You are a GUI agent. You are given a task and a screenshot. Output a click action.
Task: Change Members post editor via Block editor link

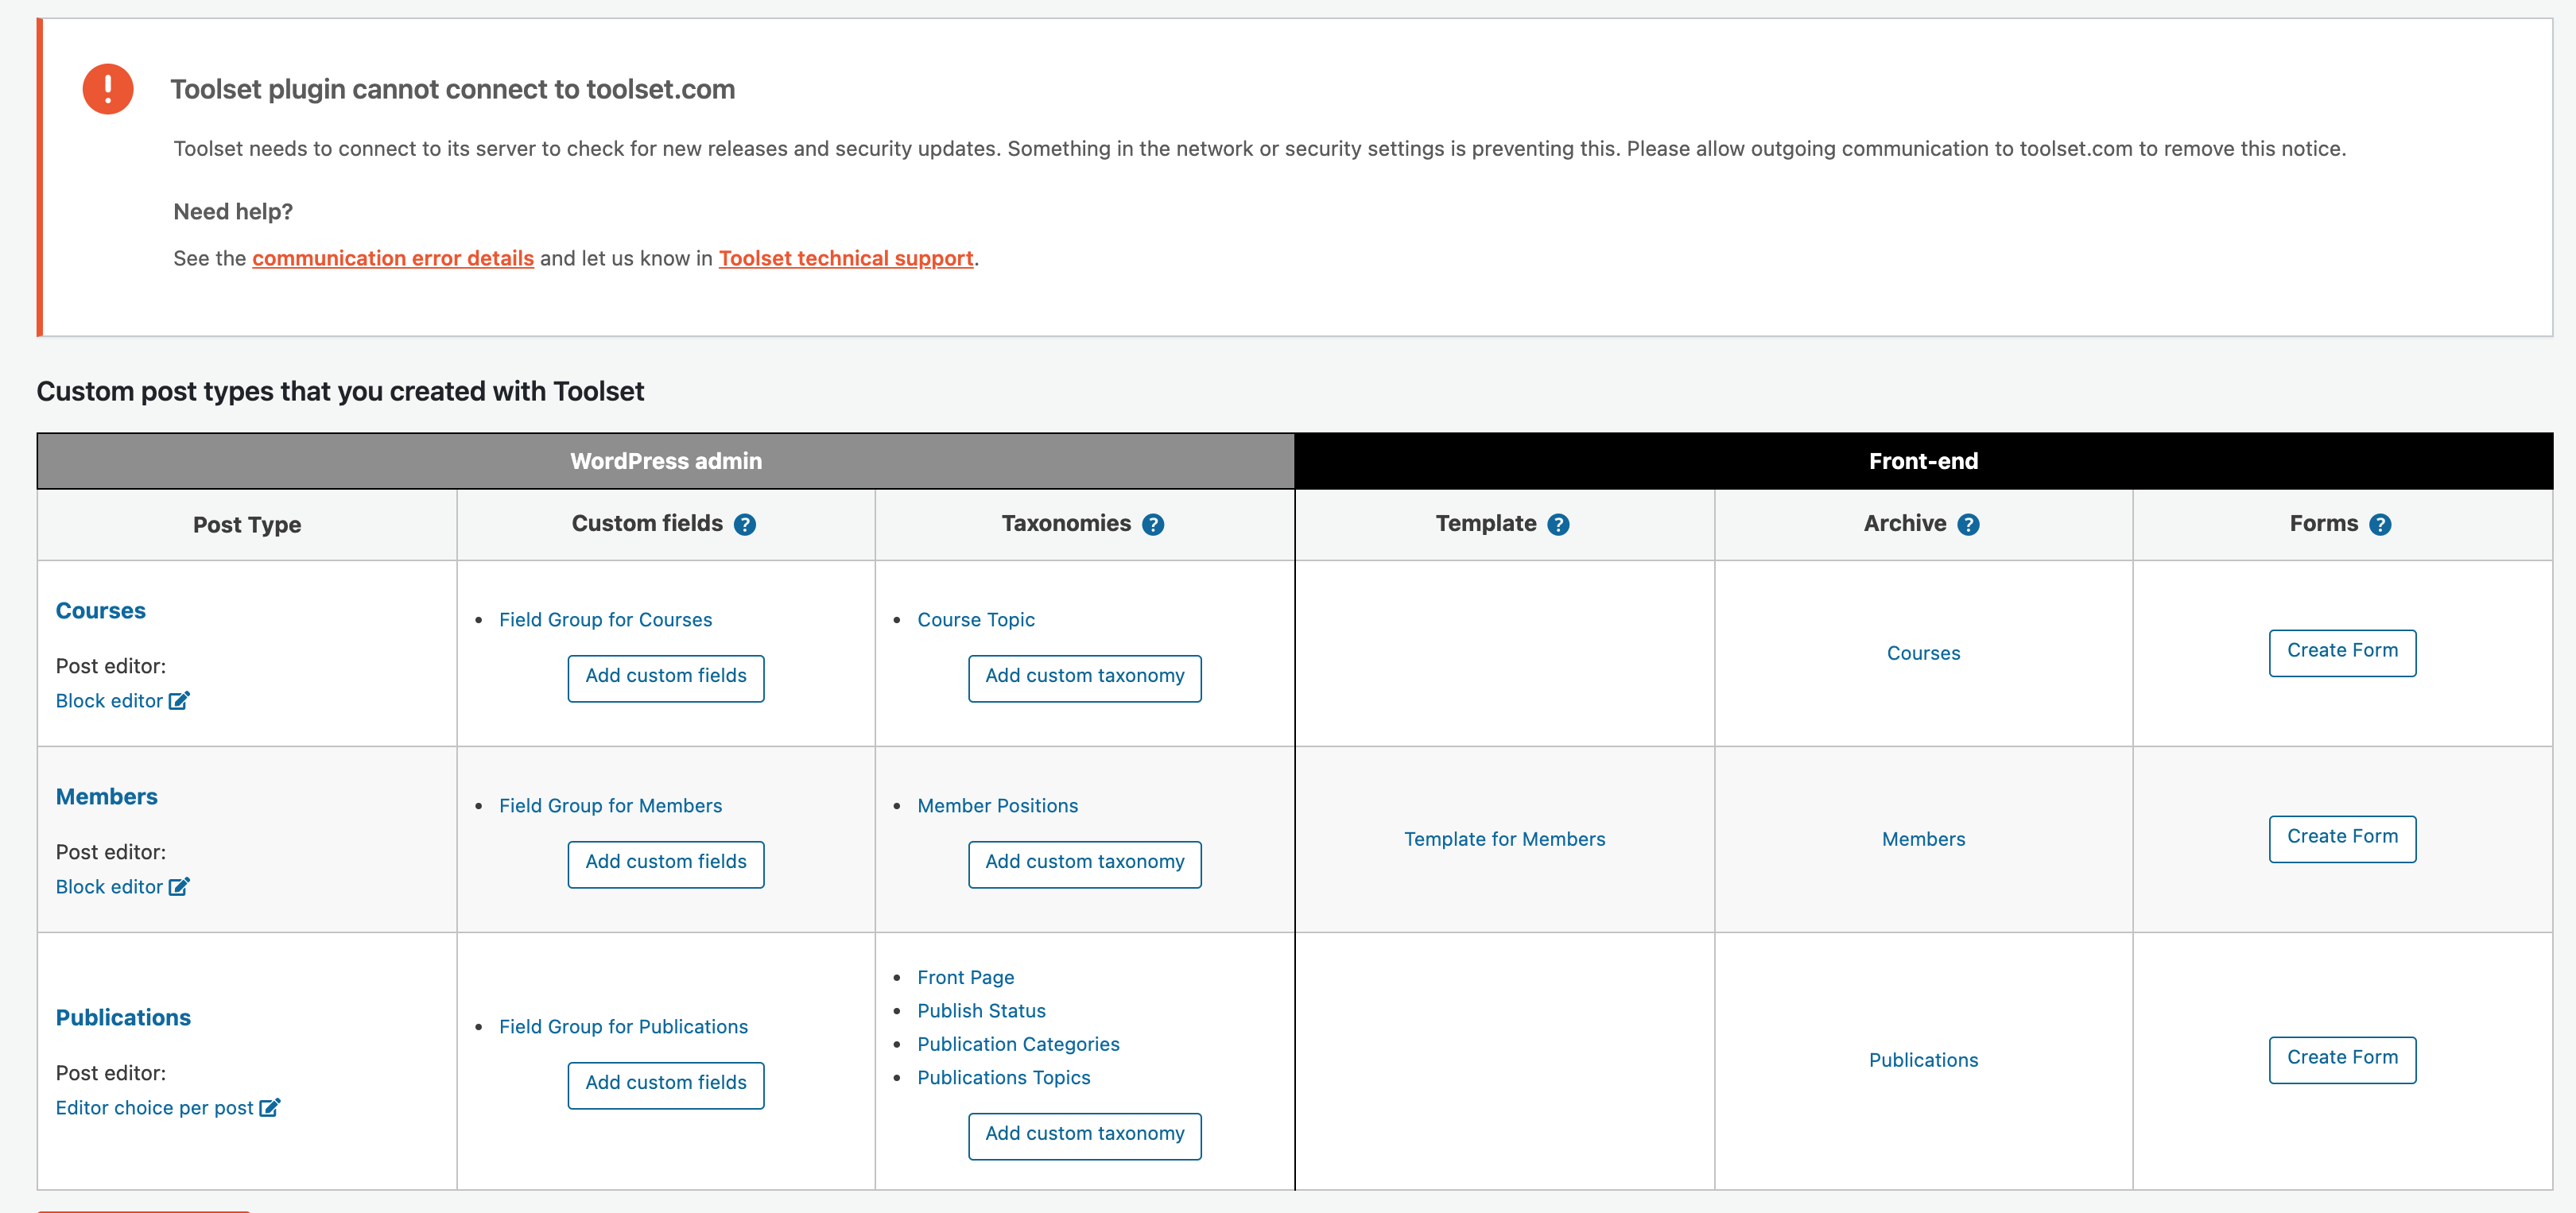(109, 887)
